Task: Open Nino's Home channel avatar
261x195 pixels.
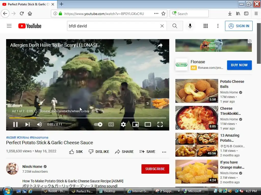Action: point(12,169)
